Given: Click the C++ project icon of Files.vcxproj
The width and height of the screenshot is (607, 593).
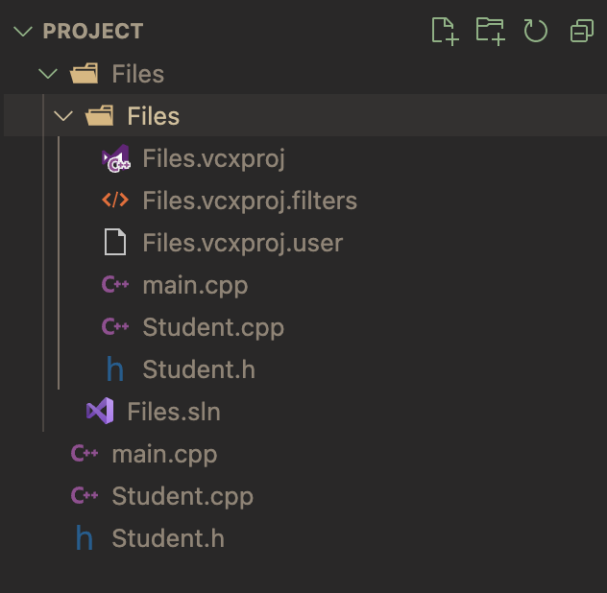Looking at the screenshot, I should tap(116, 158).
